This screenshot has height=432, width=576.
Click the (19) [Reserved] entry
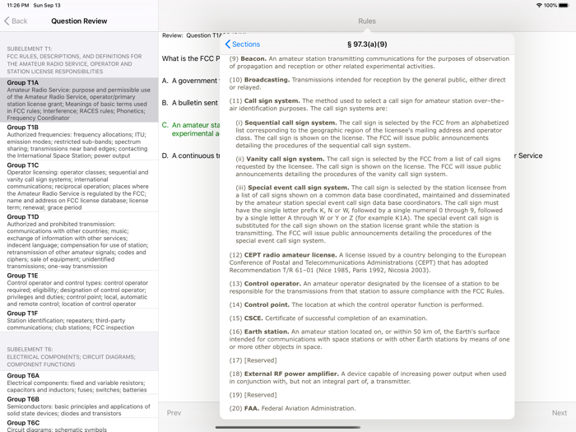[x=253, y=395]
